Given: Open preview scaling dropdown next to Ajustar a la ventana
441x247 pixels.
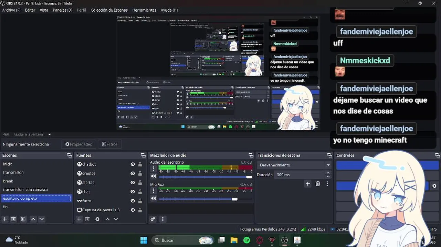Looking at the screenshot, I should tap(49, 134).
